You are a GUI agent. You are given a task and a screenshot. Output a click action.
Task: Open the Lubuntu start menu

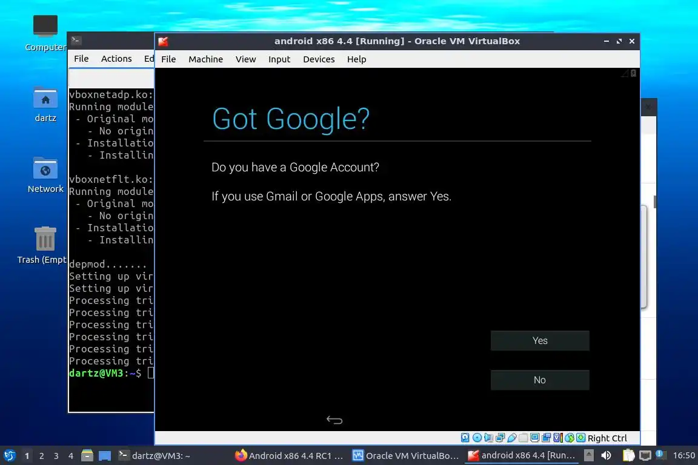(x=9, y=456)
